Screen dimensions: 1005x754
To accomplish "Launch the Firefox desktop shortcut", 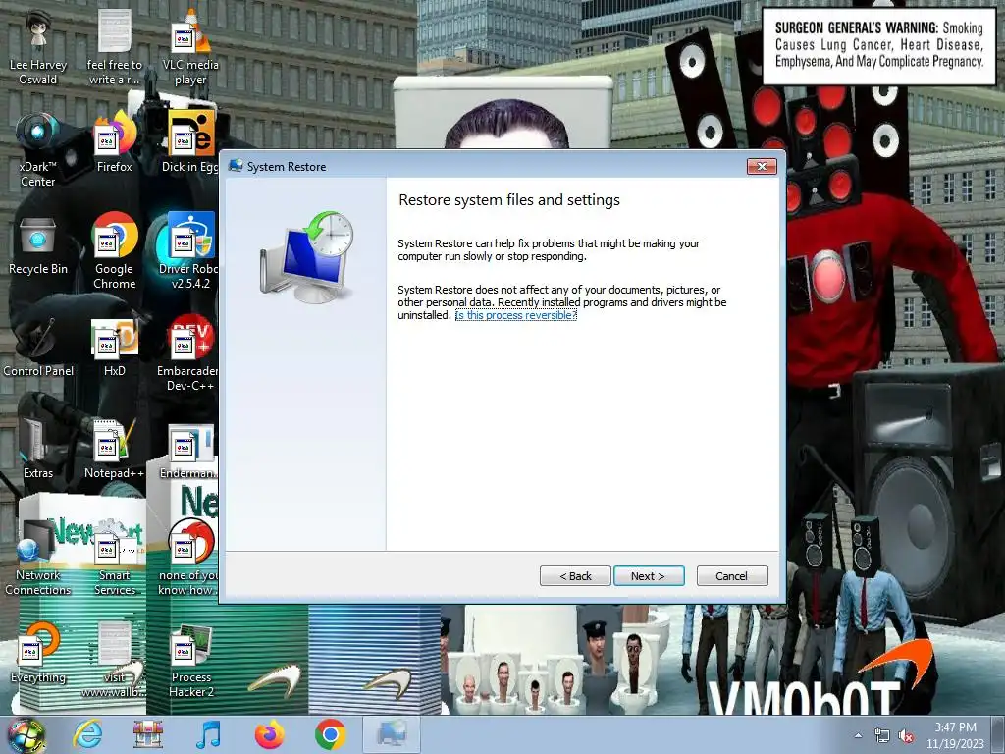I will pyautogui.click(x=114, y=143).
